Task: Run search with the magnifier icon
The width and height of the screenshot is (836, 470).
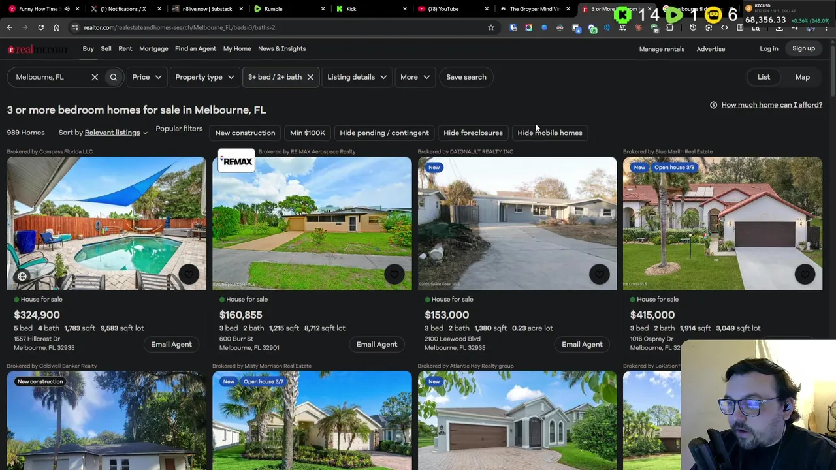Action: tap(113, 77)
